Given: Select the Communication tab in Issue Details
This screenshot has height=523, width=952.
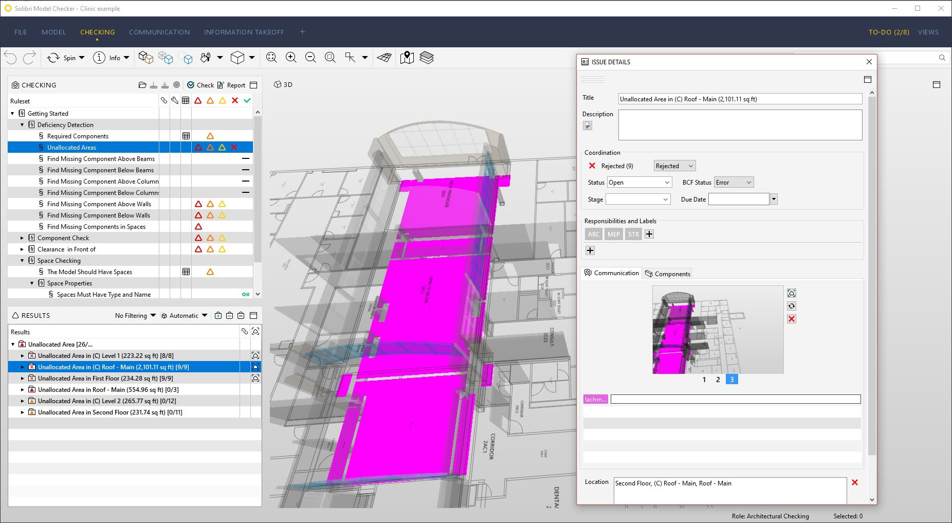Looking at the screenshot, I should 611,273.
